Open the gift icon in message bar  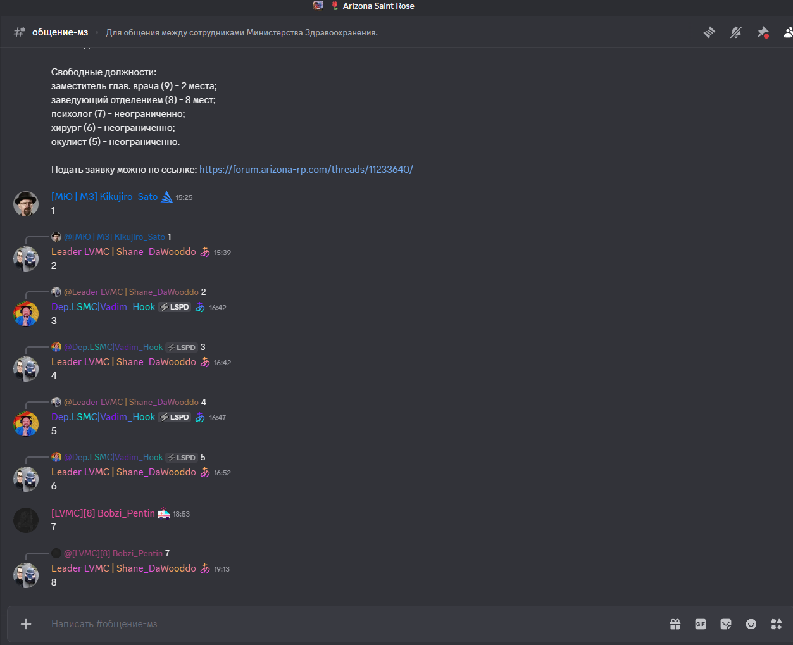click(x=675, y=624)
